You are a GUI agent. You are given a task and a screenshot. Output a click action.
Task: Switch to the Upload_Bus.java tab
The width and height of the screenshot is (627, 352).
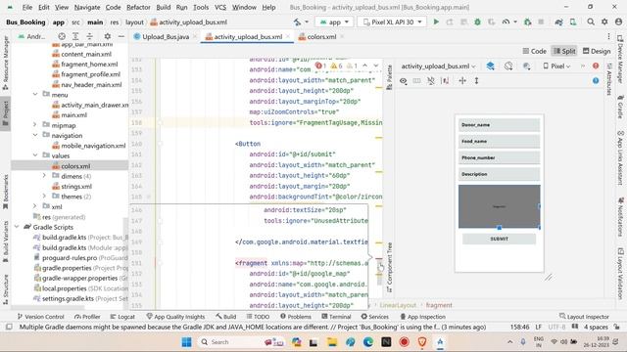[166, 37]
